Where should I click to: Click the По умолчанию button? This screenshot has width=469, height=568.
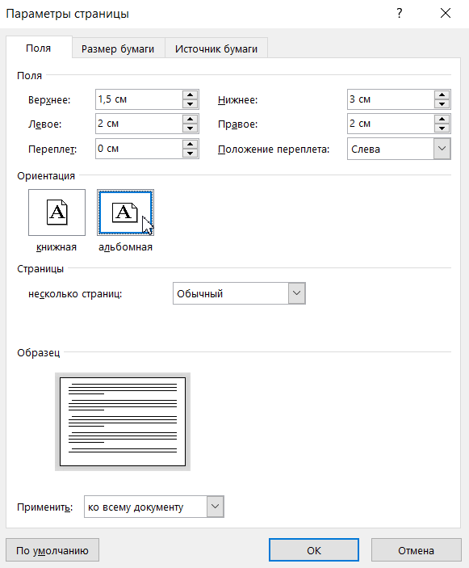click(52, 550)
